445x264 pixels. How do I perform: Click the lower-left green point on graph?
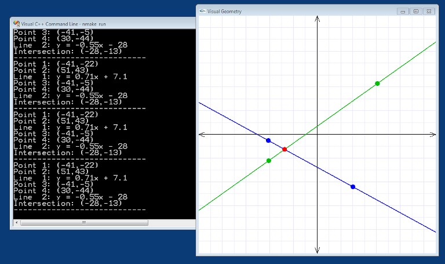[269, 161]
